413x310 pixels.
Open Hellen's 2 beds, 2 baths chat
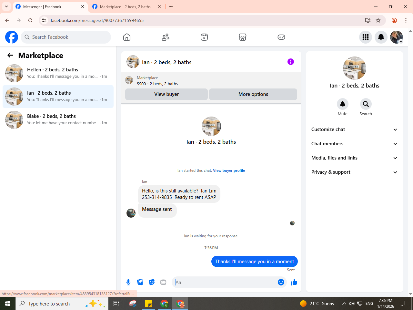58,73
